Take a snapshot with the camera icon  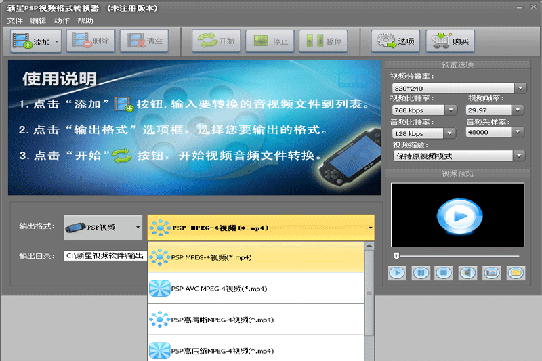pos(492,273)
